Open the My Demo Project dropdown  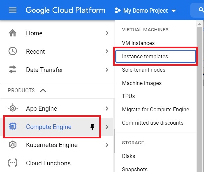coord(146,11)
